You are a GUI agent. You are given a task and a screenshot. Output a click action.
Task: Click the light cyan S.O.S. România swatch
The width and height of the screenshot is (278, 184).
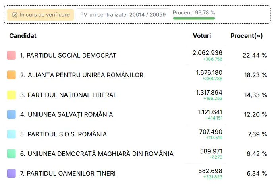12,134
